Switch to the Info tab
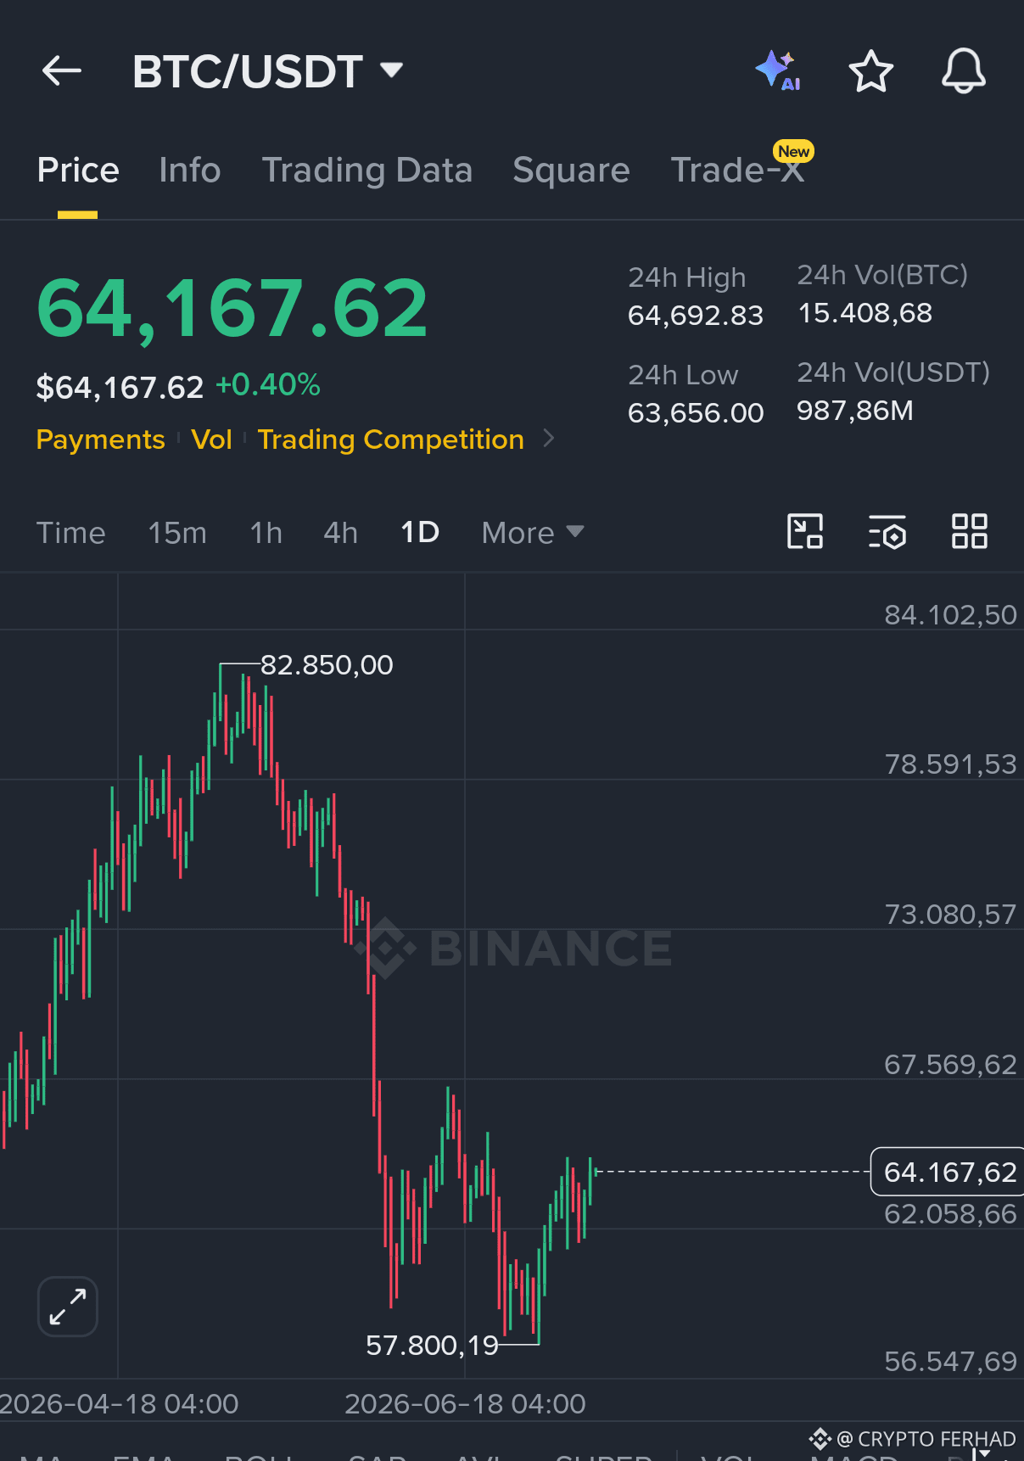The height and width of the screenshot is (1461, 1024). pos(190,171)
